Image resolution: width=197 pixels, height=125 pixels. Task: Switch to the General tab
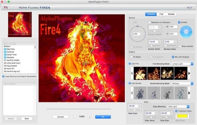151,14
